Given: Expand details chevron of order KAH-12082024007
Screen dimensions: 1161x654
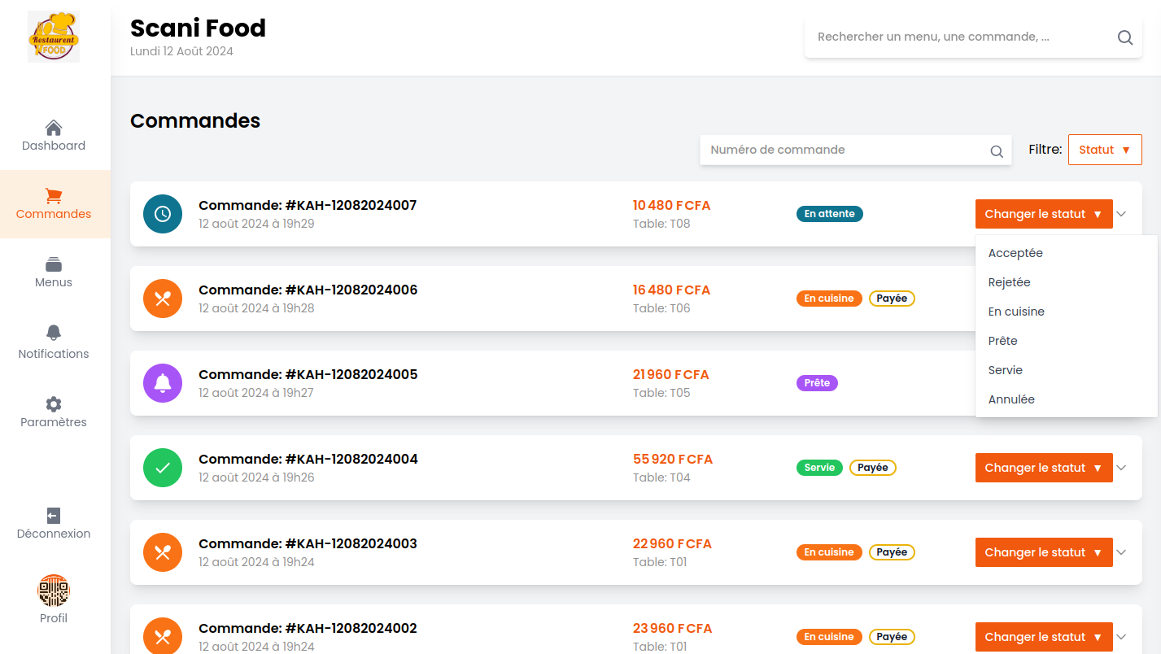Looking at the screenshot, I should coord(1121,214).
